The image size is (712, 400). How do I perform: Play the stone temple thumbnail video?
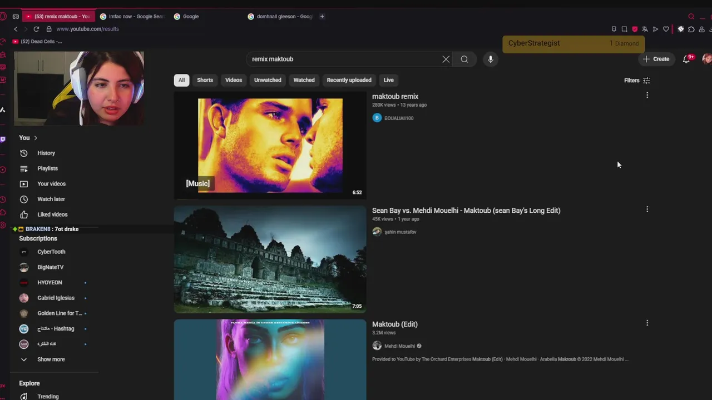tap(270, 259)
